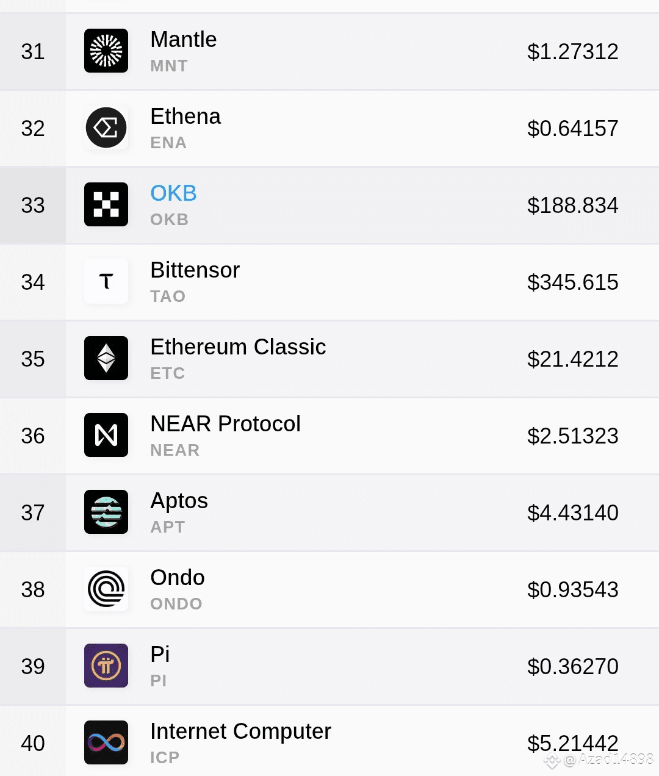Click the NEAR Protocol logo icon
This screenshot has height=776, width=659.
106,435
